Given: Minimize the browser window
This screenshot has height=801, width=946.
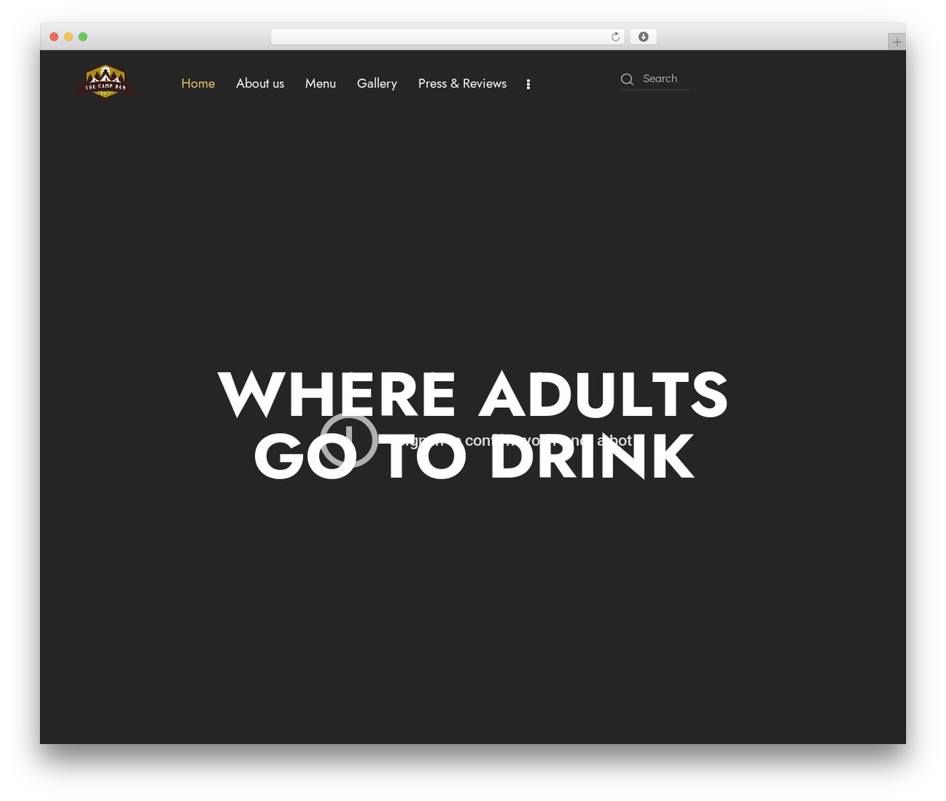Looking at the screenshot, I should [69, 37].
